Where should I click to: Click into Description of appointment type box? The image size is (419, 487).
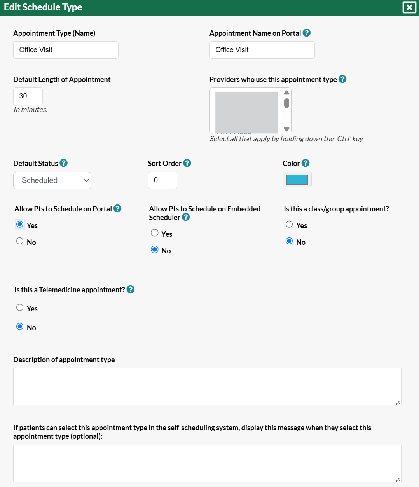point(207,387)
